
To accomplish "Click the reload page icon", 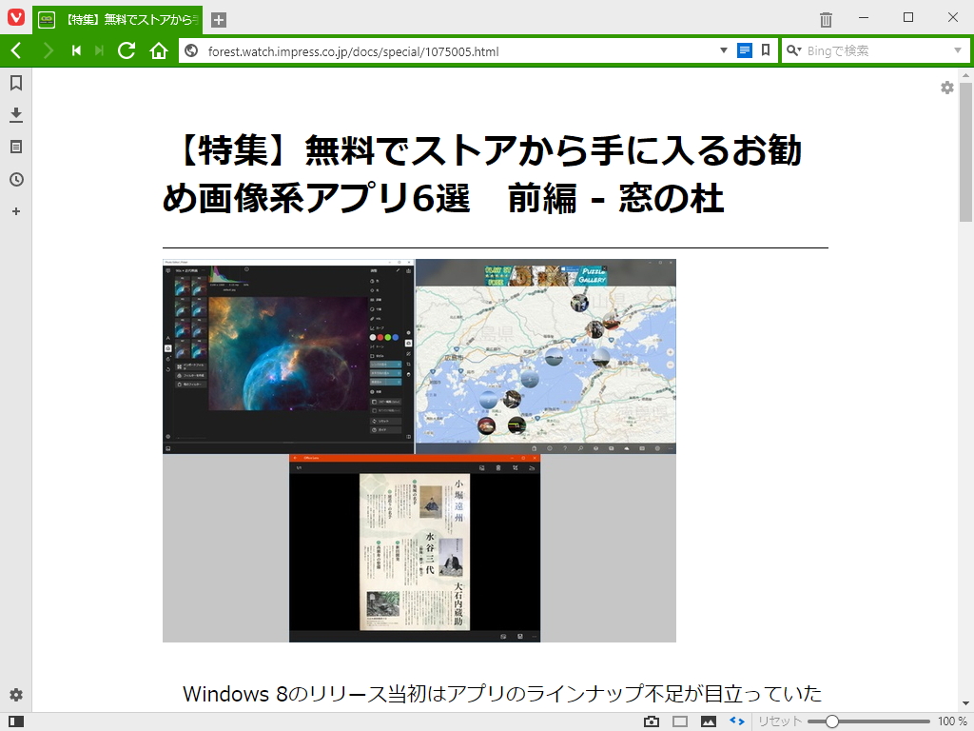I will pos(127,50).
